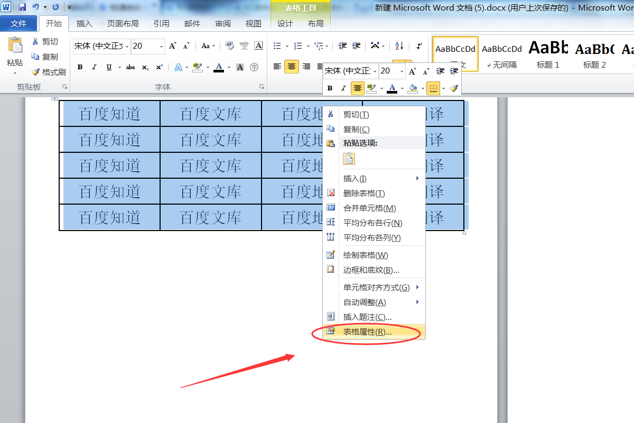634x423 pixels.
Task: Grow font size in the ribbon
Action: point(173,46)
